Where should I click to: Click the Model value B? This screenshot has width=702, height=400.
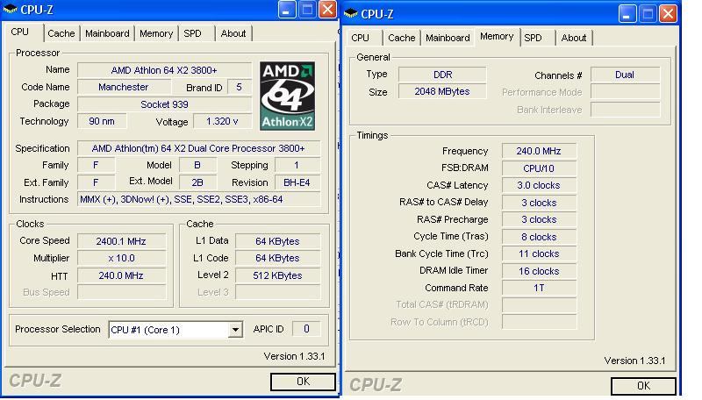pos(197,166)
